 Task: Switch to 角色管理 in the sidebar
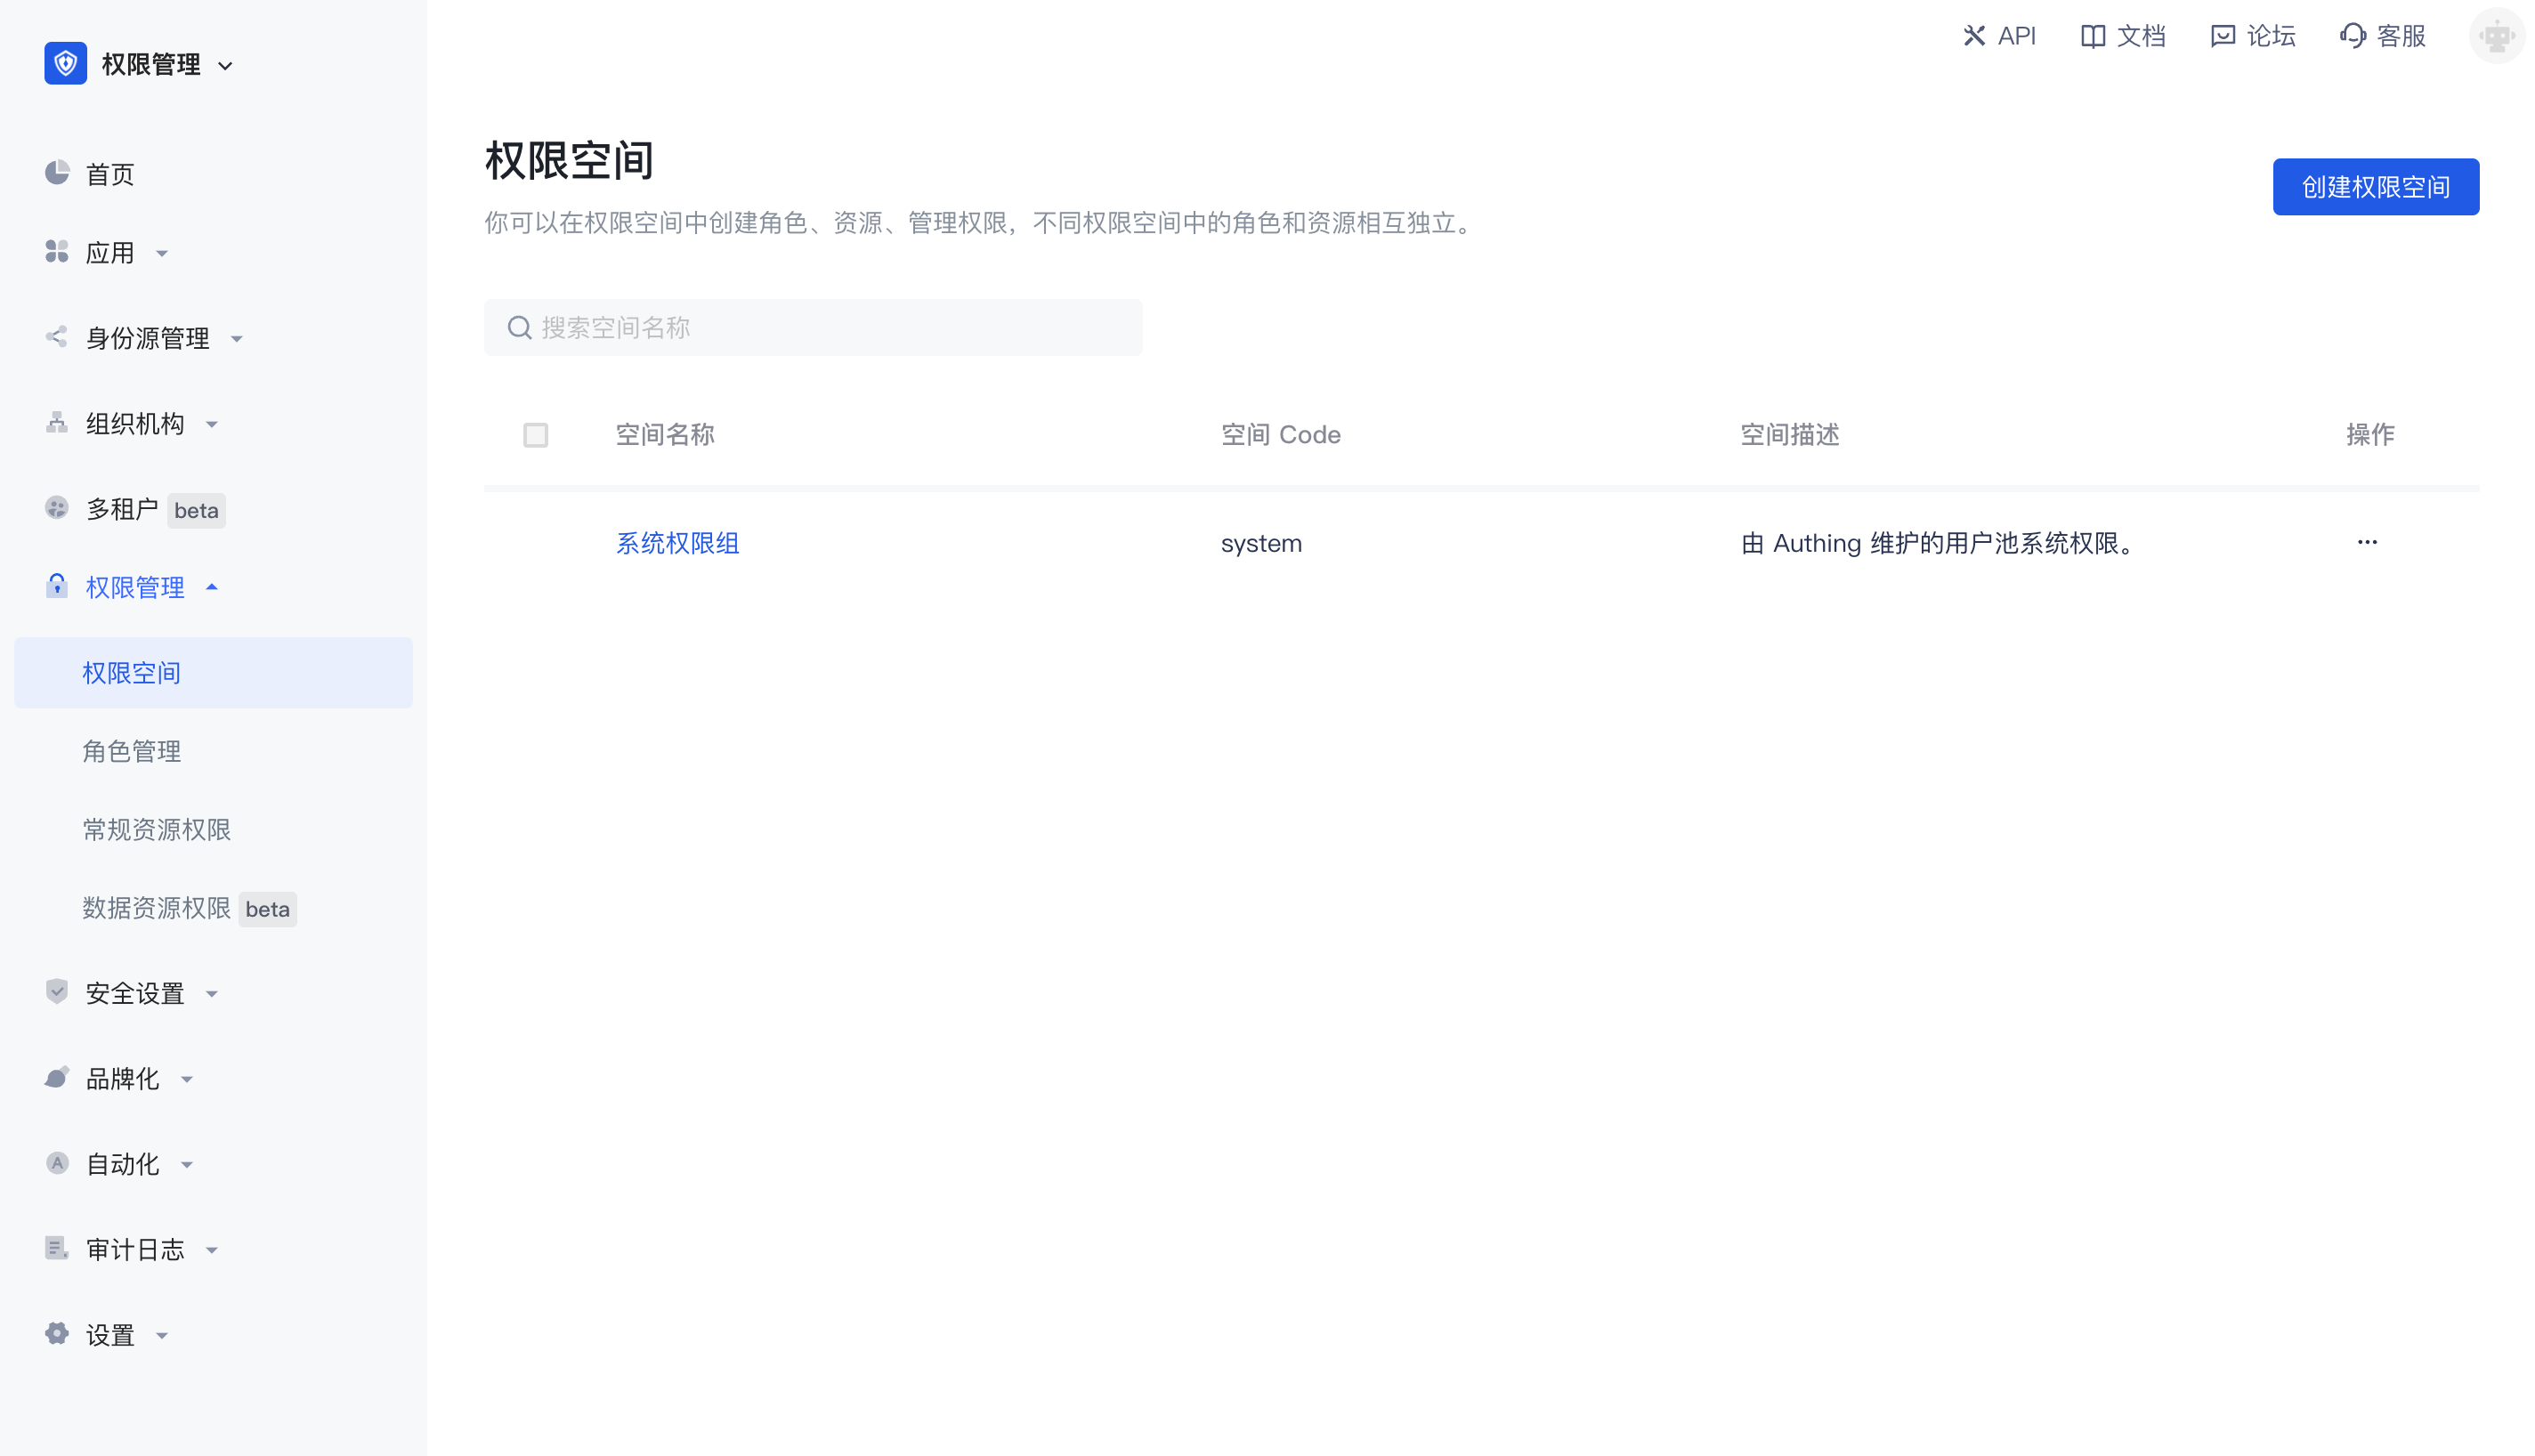(x=131, y=751)
